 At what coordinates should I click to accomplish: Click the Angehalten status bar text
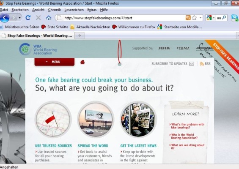(9, 167)
